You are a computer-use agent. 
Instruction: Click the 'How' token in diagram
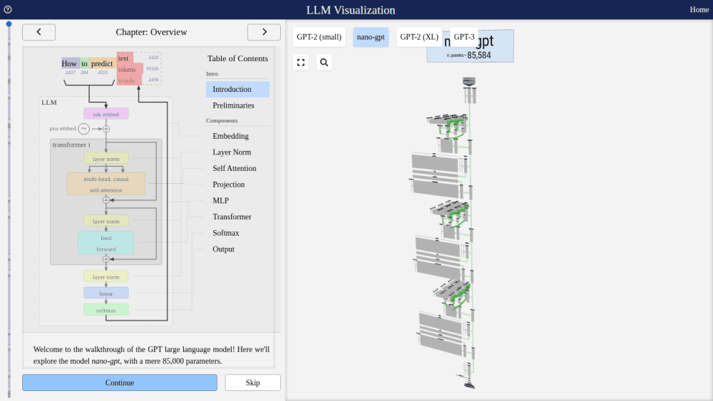pyautogui.click(x=70, y=63)
